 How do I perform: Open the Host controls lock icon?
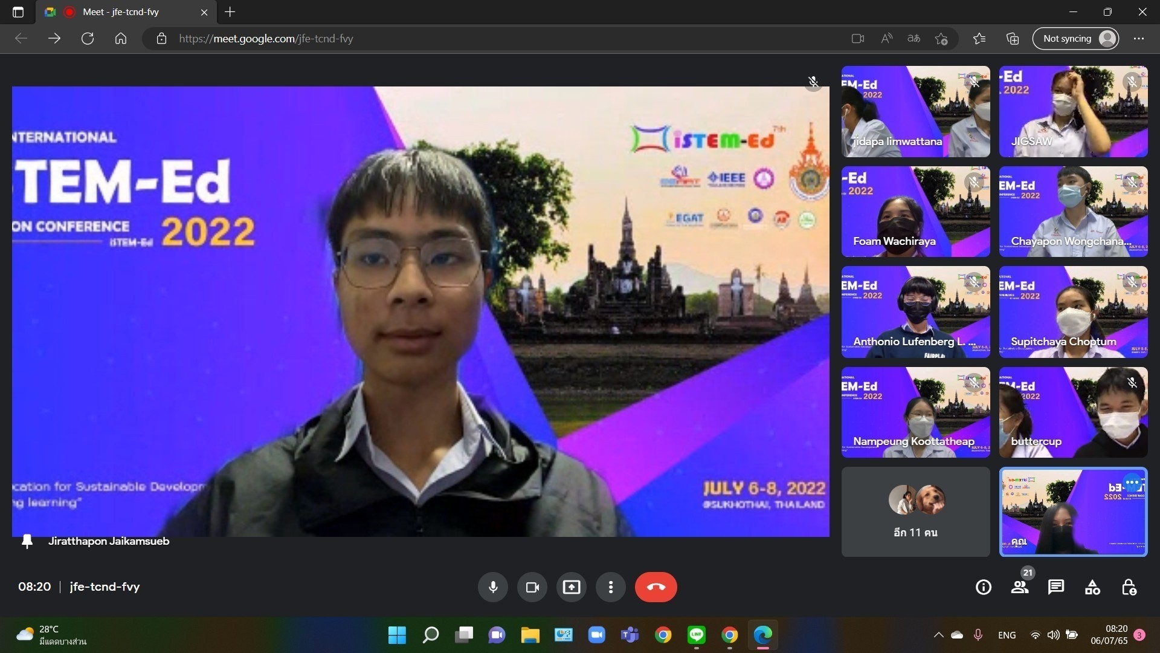coord(1129,587)
